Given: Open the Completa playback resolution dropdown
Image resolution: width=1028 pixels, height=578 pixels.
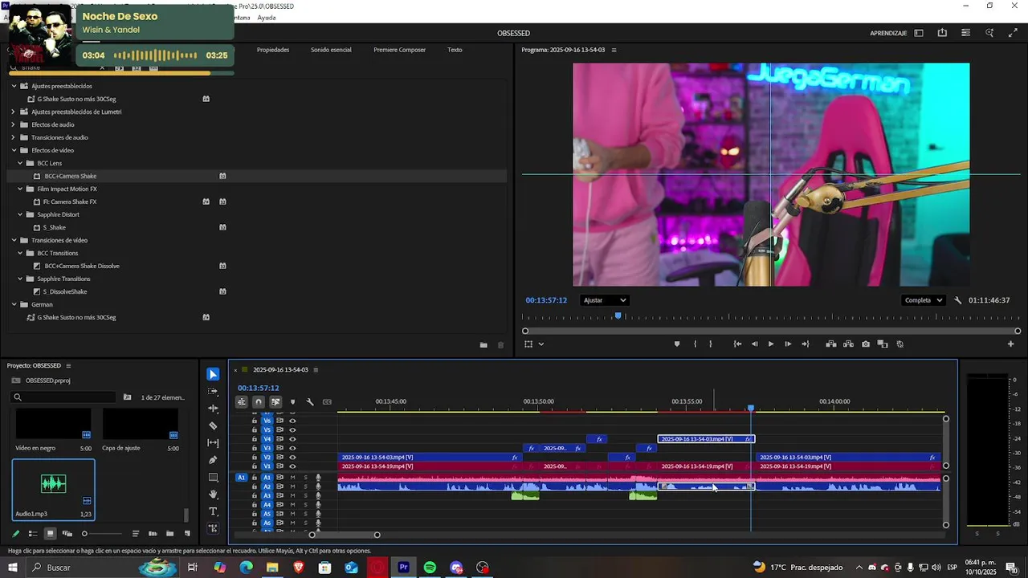Looking at the screenshot, I should click(x=924, y=300).
